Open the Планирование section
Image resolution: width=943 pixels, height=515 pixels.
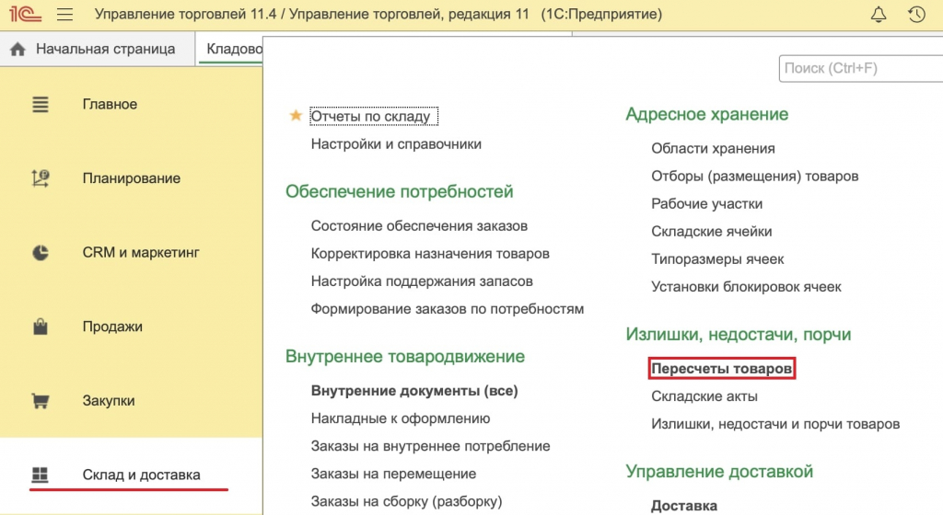tap(131, 178)
